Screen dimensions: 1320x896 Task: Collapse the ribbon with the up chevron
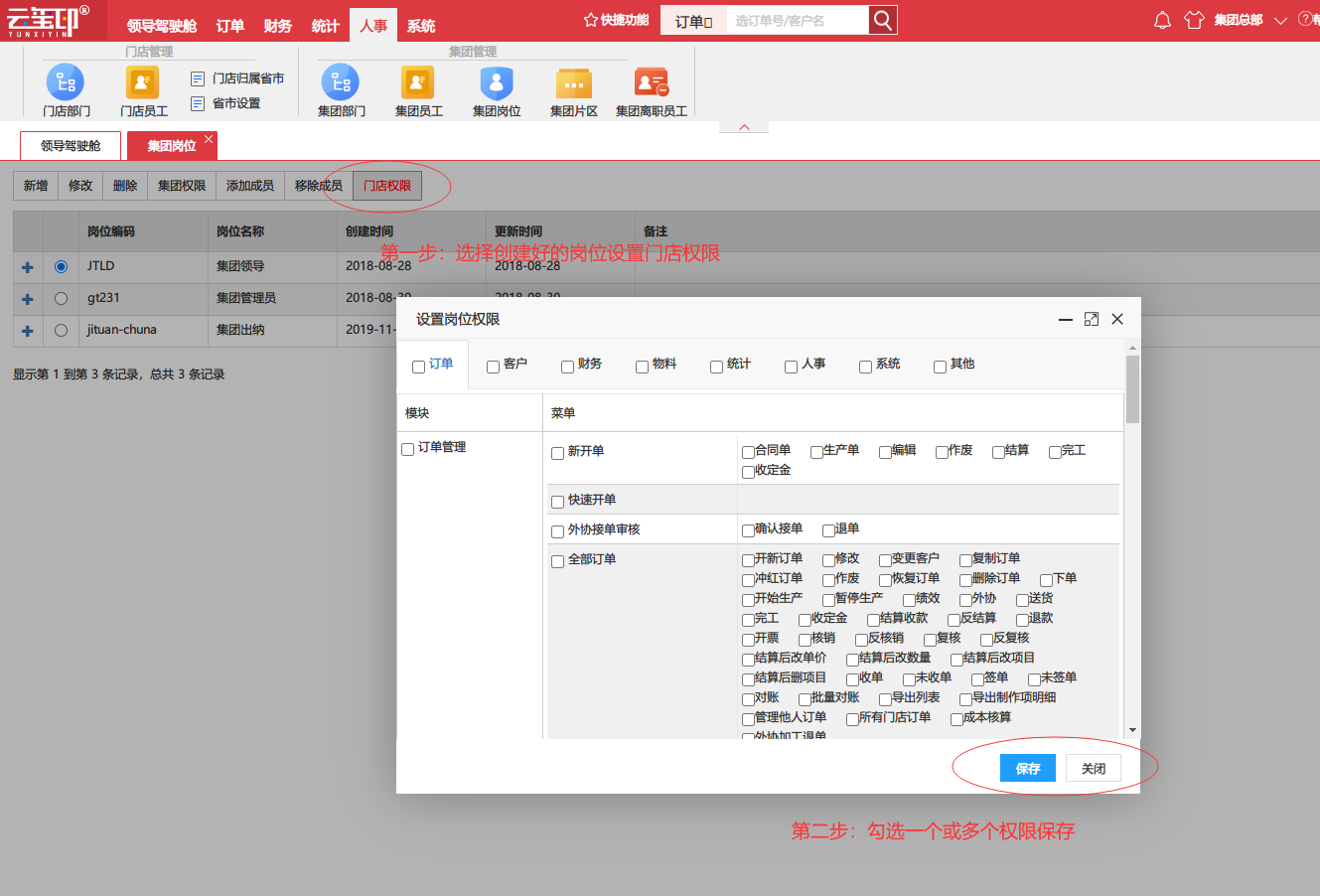click(745, 127)
